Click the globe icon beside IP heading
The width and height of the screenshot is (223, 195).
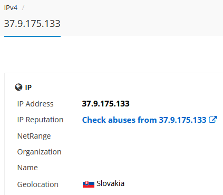point(18,87)
